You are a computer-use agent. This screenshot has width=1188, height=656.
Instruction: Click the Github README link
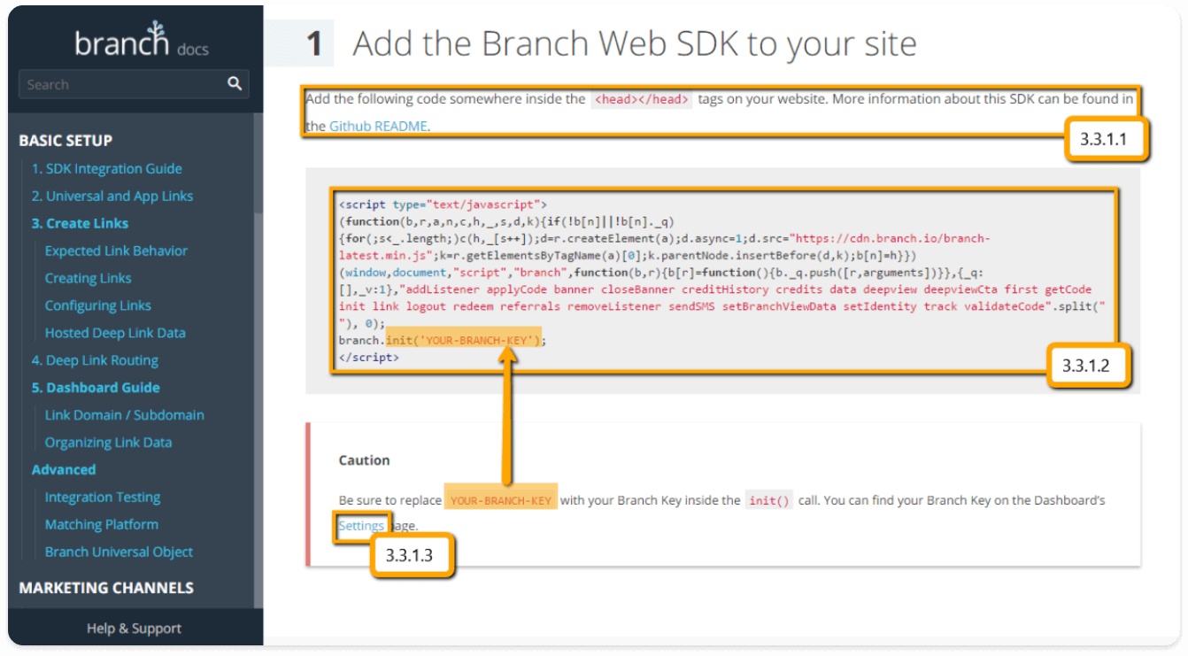pyautogui.click(x=379, y=126)
